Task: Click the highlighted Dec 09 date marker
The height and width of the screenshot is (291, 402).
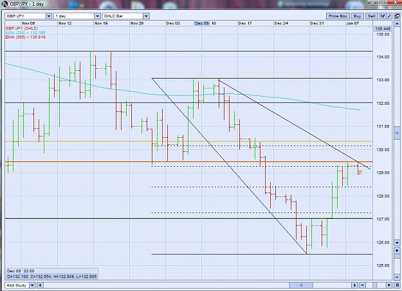Action: (202, 23)
